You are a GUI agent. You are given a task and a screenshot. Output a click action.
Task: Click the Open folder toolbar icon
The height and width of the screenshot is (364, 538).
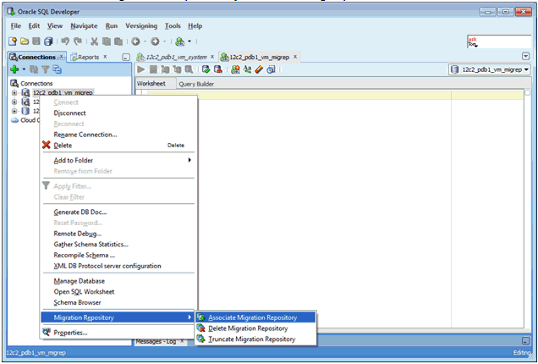(x=25, y=41)
